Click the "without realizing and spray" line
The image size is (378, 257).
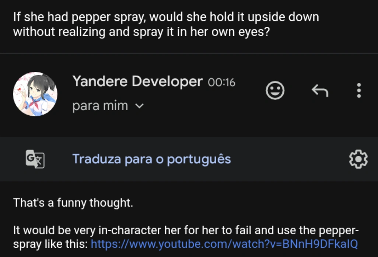coord(141,32)
